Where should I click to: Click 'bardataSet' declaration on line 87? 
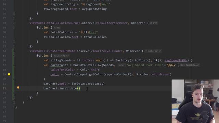coord(59,65)
